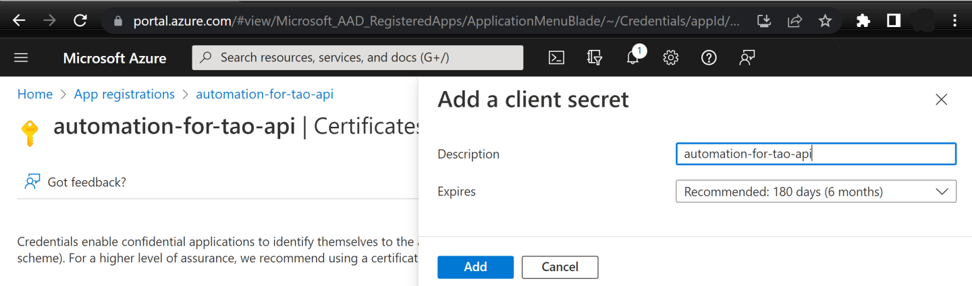This screenshot has height=286, width=972.
Task: Click automation-for-tao-api breadcrumb link
Action: tap(265, 94)
